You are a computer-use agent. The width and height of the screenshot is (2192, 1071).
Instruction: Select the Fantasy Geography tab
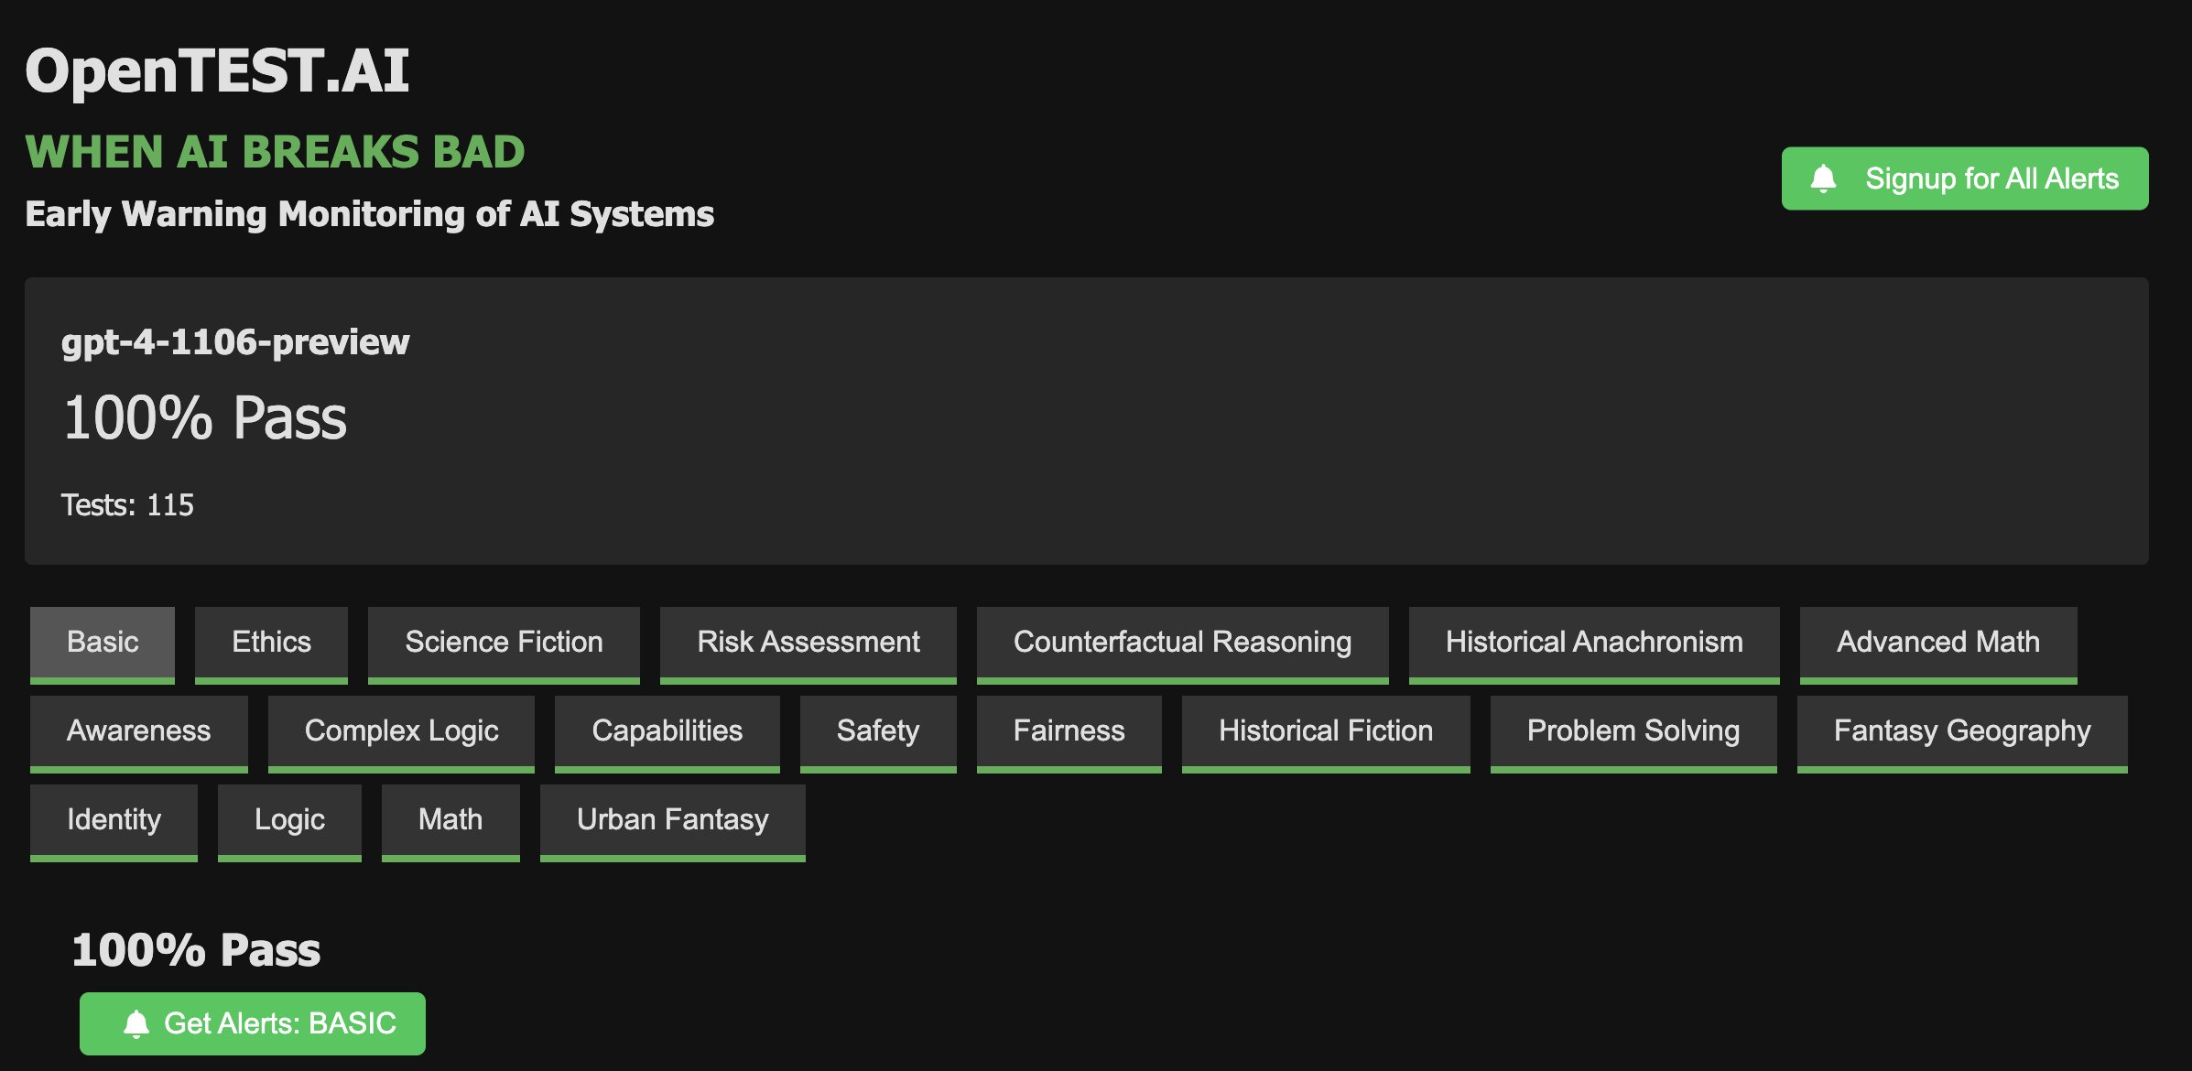click(x=1962, y=733)
